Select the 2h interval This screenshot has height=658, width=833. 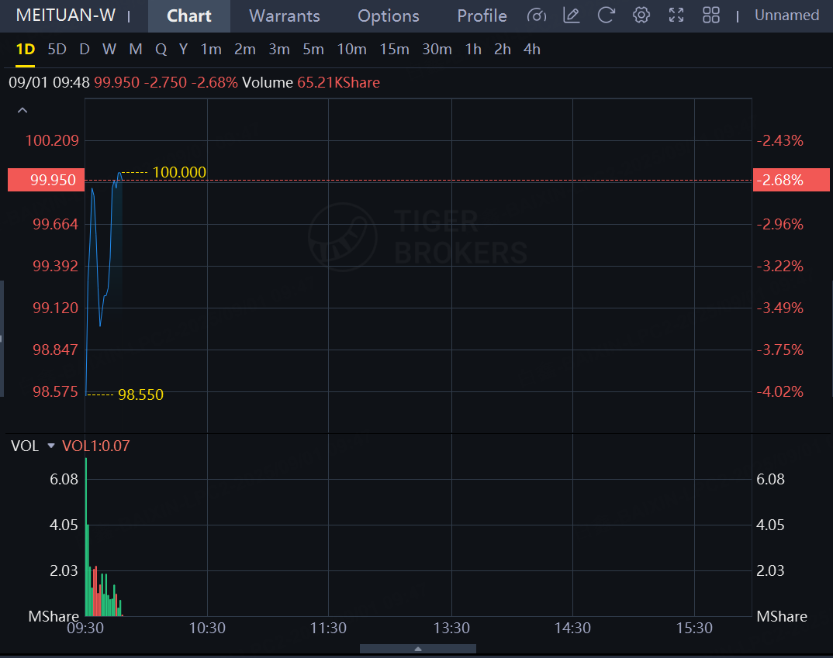tap(502, 50)
